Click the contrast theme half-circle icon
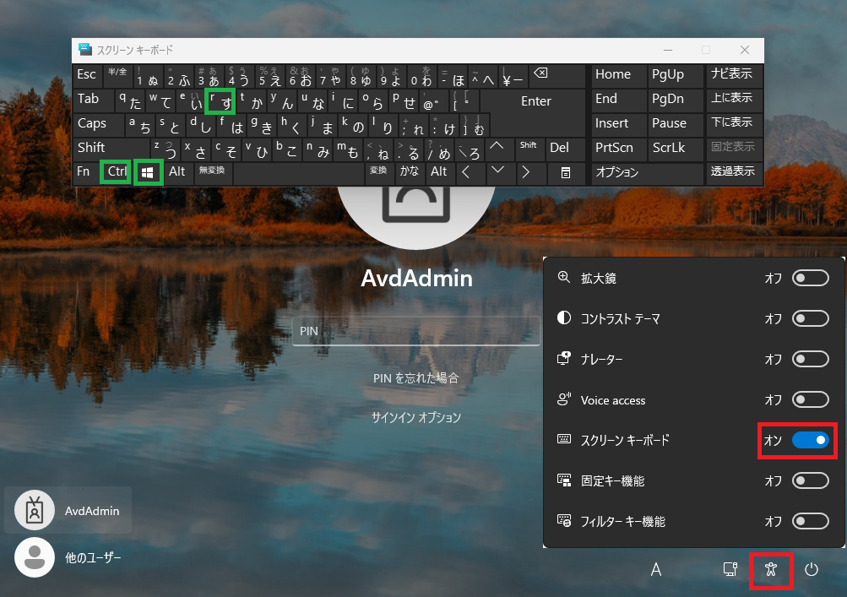The height and width of the screenshot is (597, 847). click(563, 317)
